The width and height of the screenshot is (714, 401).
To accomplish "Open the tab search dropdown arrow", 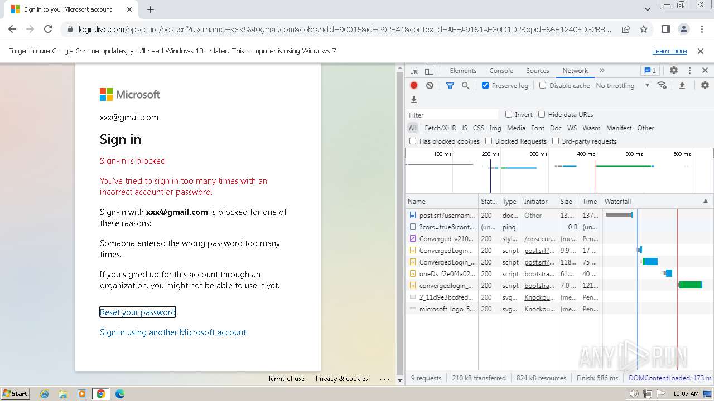I will (x=647, y=9).
